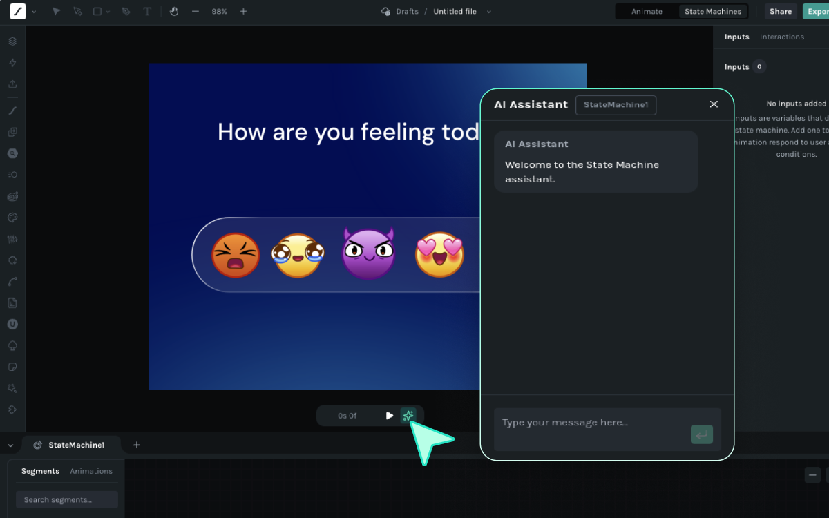Expand the app logo menu chevron
The image size is (829, 518).
click(x=34, y=12)
